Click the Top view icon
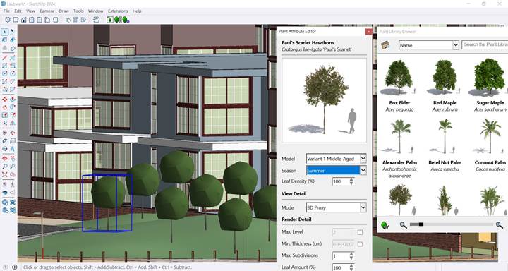This screenshot has width=508, height=271. 16,20
